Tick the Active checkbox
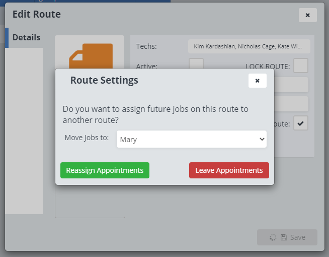Image resolution: width=329 pixels, height=257 pixels. 196,65
